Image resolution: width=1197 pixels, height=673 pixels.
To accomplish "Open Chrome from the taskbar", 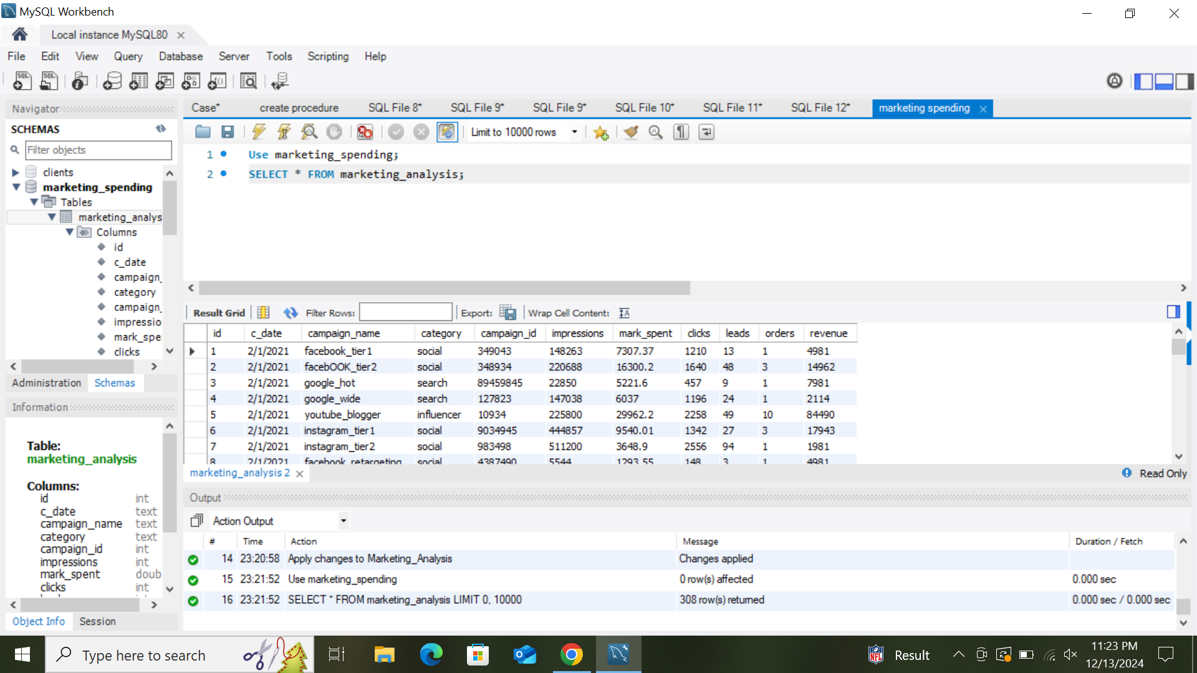I will pyautogui.click(x=572, y=654).
